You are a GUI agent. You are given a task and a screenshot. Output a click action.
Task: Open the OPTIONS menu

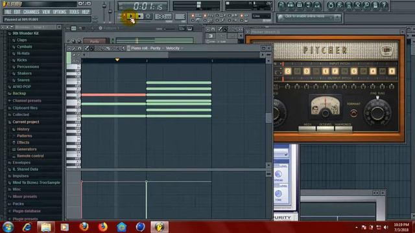point(60,12)
